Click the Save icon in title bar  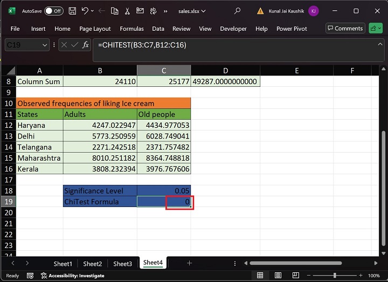coord(72,11)
